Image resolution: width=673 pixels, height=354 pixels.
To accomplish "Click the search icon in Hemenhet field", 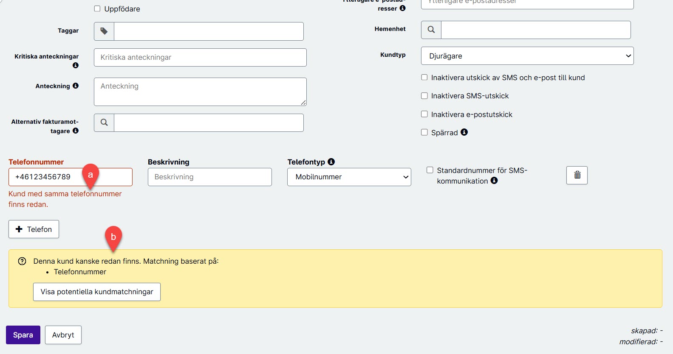I will [431, 30].
